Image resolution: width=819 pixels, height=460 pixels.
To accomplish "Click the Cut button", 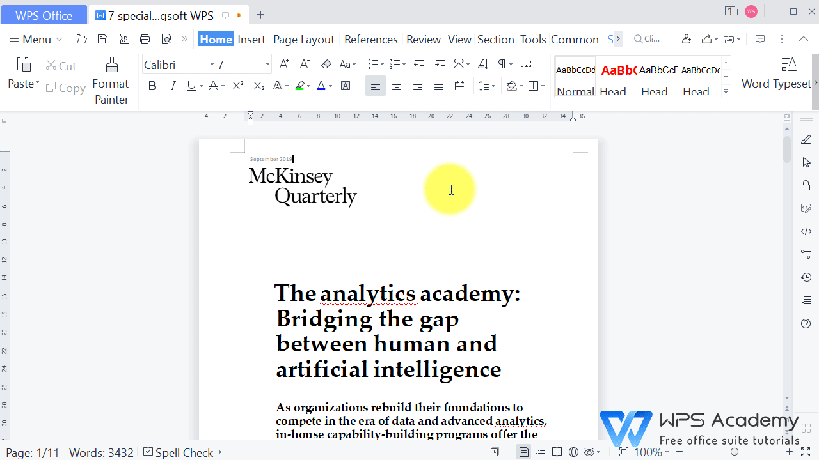I will tap(61, 66).
